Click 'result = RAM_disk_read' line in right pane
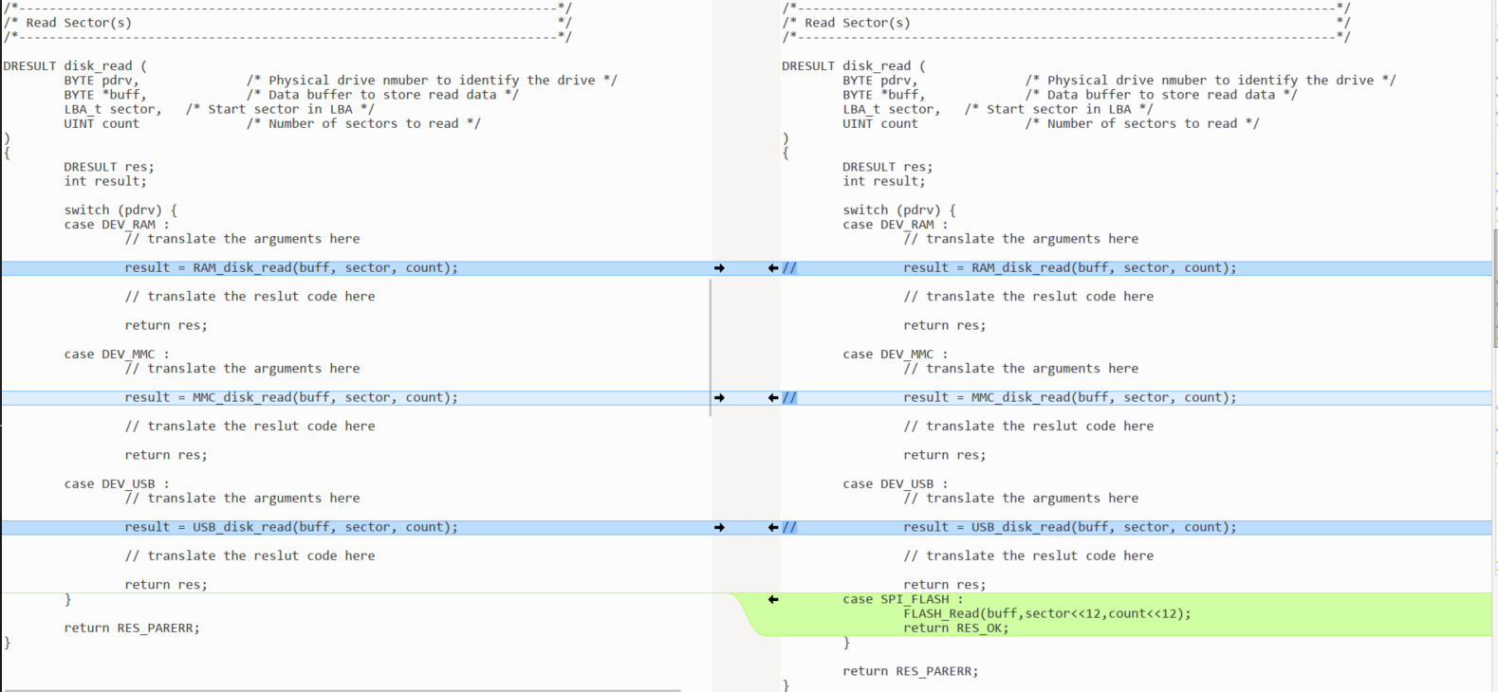Screen dimensions: 1498x692 1070,268
